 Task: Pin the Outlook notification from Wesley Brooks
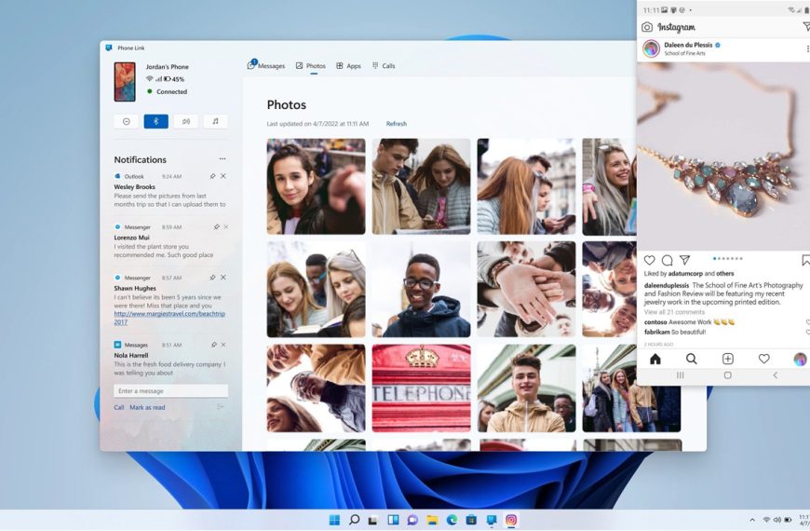click(x=212, y=176)
